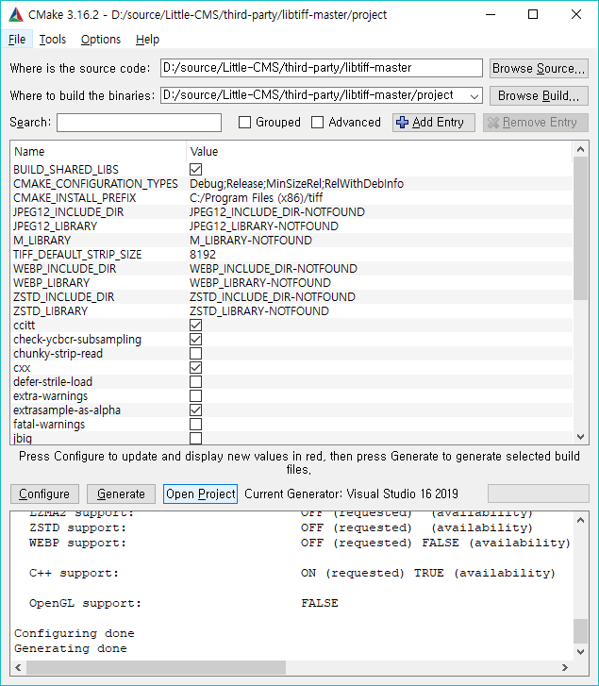Toggle extrasample-as-alpha checkbox

click(x=196, y=410)
